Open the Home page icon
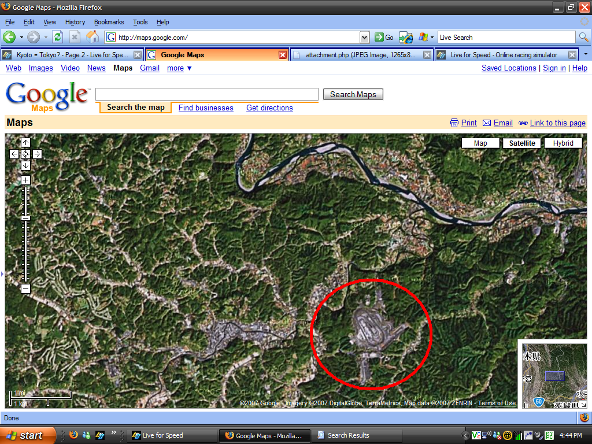 coord(92,37)
